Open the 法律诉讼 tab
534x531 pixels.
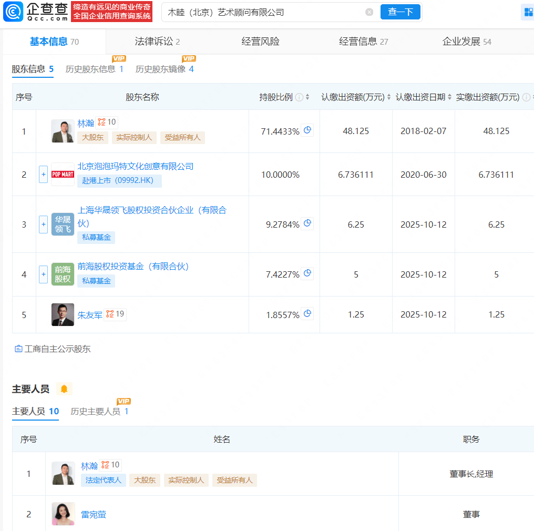[157, 42]
